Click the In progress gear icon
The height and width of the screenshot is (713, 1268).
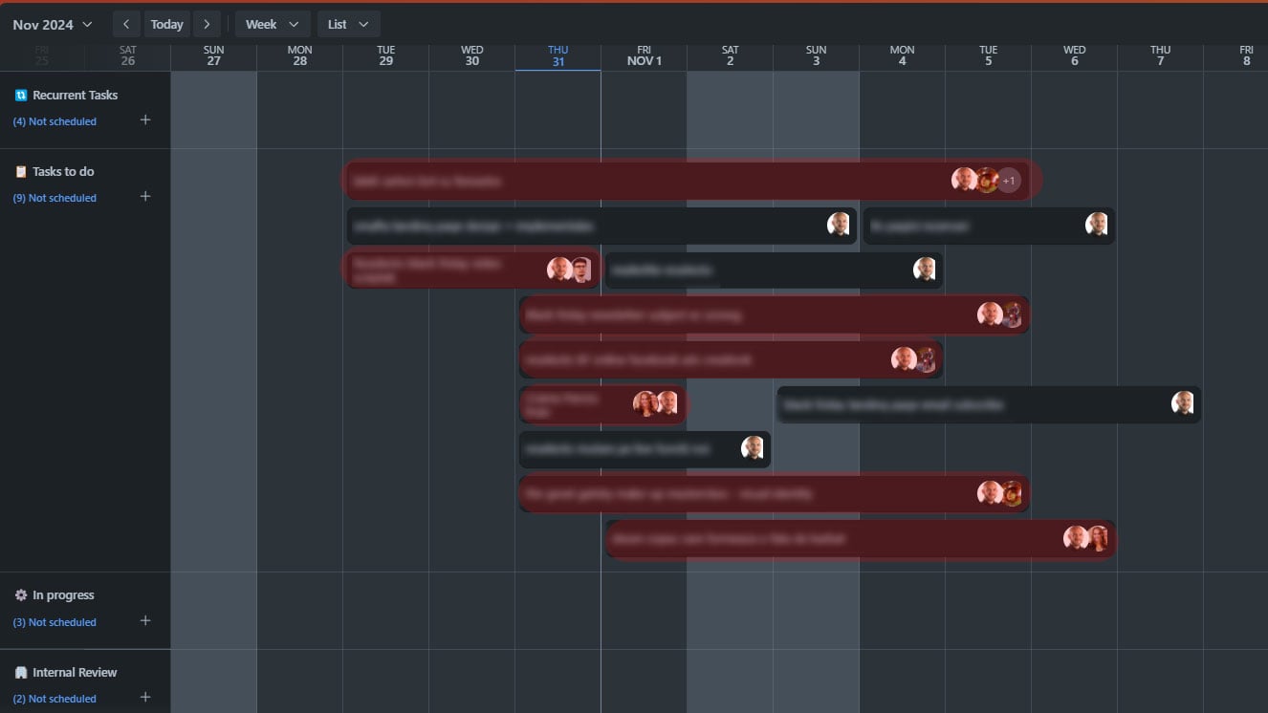(21, 595)
